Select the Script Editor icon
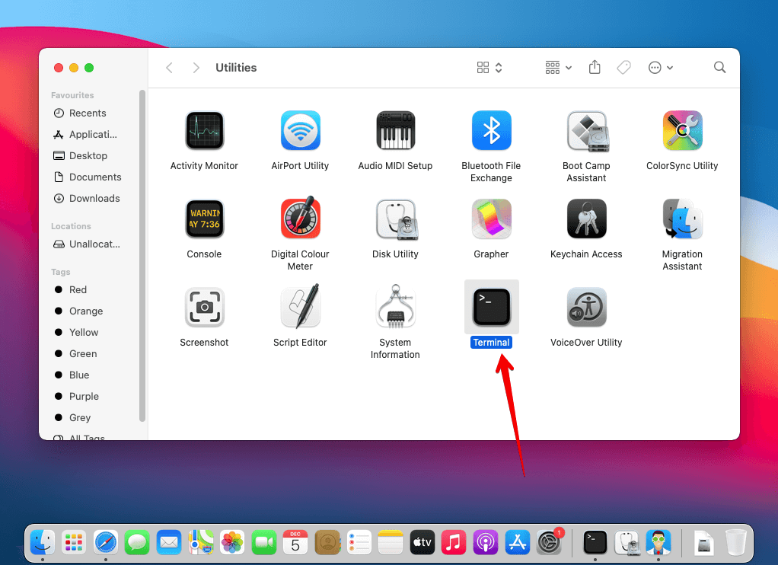 pos(300,306)
